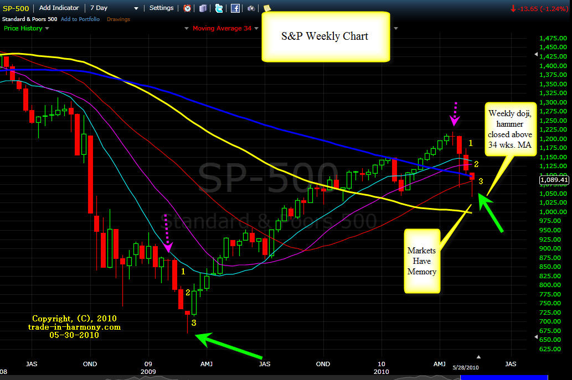The height and width of the screenshot is (380, 572).
Task: Click the -13.65 (-1.24%) change text
Action: point(543,9)
